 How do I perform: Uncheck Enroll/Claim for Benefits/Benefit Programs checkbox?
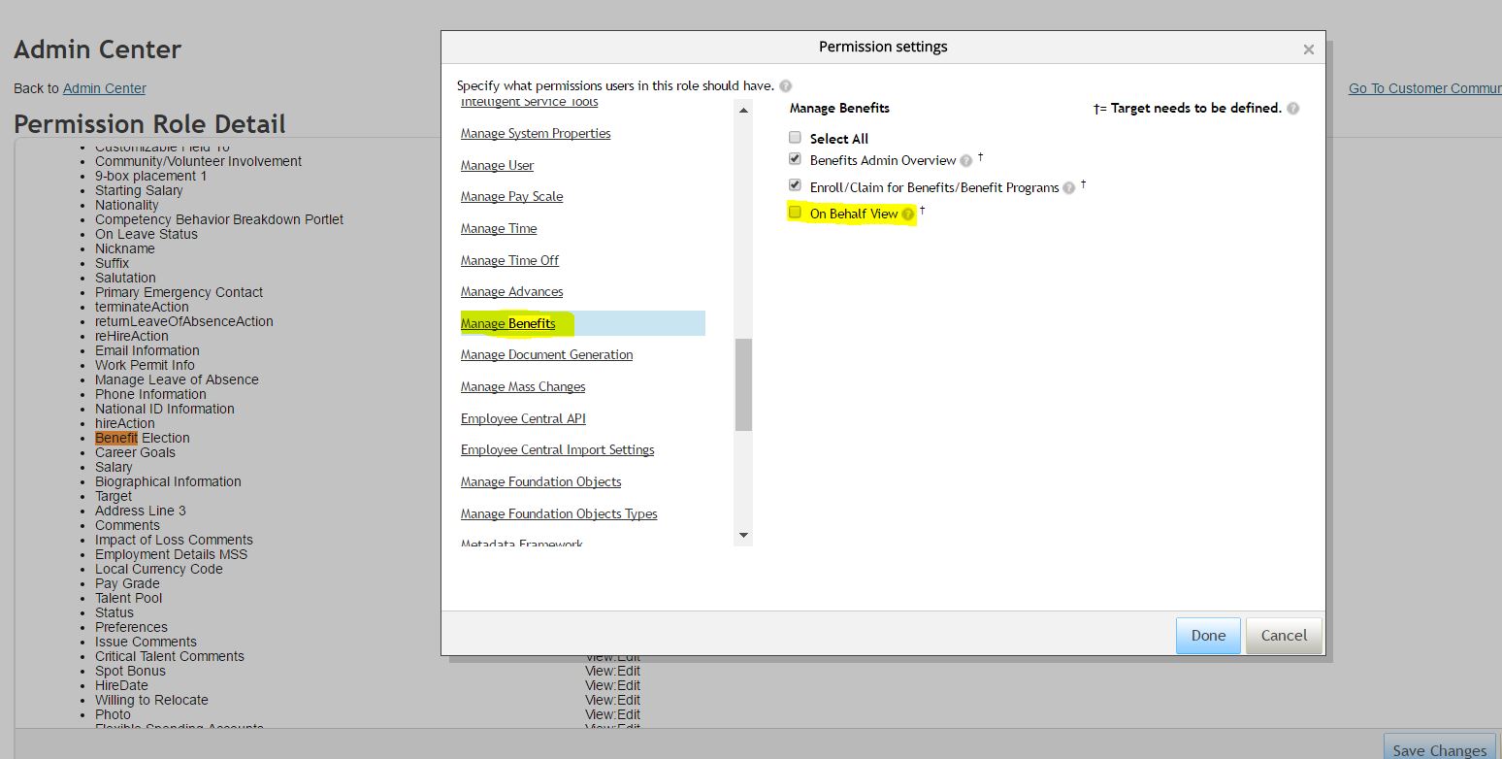(x=795, y=184)
